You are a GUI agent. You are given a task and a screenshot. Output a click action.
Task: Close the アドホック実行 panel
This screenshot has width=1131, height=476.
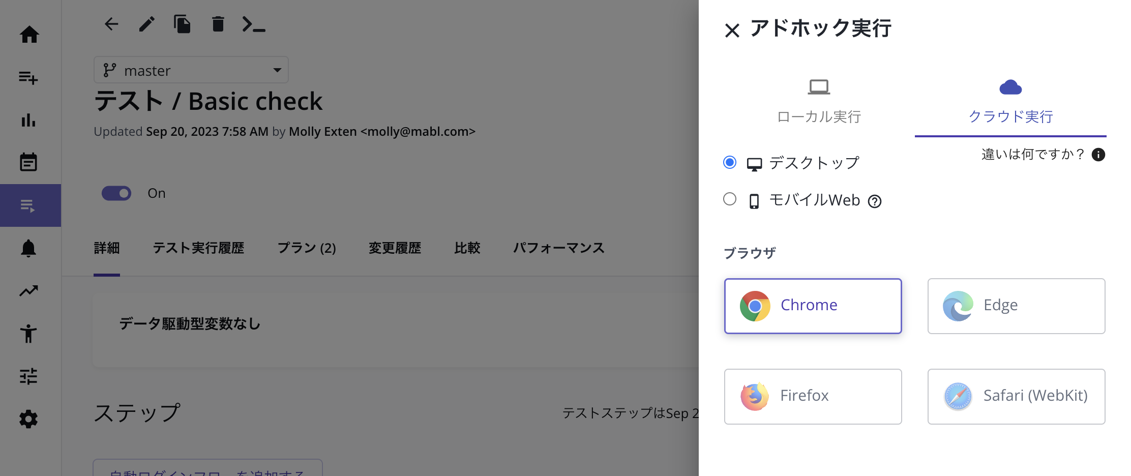(732, 31)
